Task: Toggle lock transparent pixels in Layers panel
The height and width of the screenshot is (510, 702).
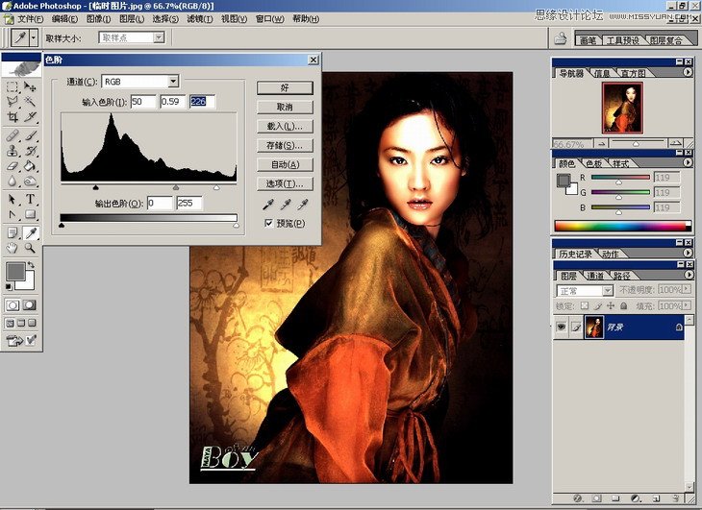Action: click(585, 306)
